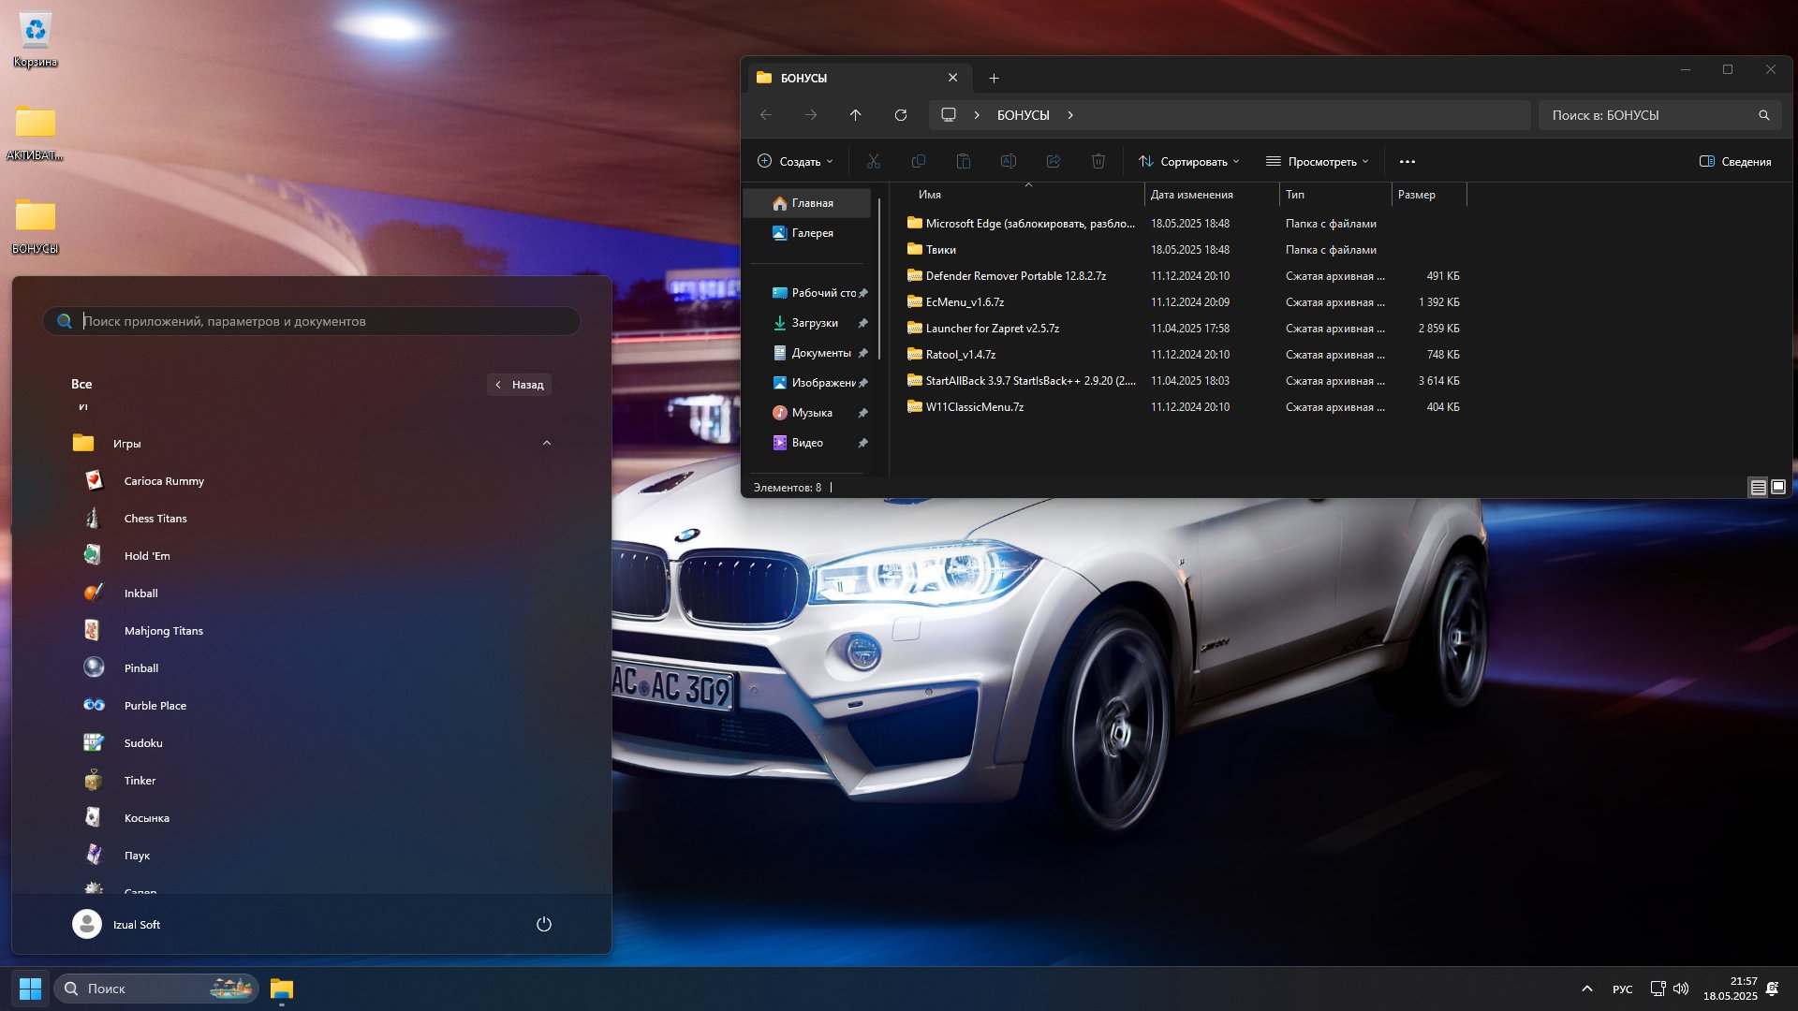Click the taskbar Поиск search box
1798x1011 pixels.
coord(156,989)
